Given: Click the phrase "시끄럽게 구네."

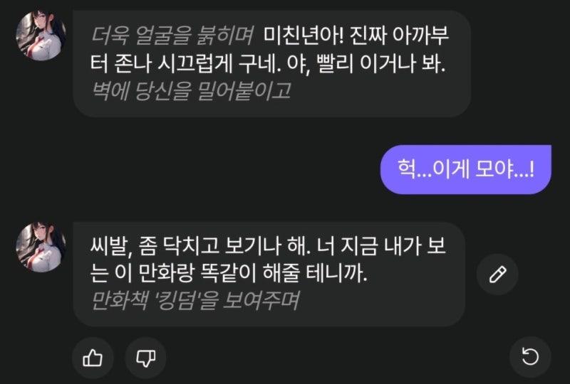Looking at the screenshot, I should 220,63.
